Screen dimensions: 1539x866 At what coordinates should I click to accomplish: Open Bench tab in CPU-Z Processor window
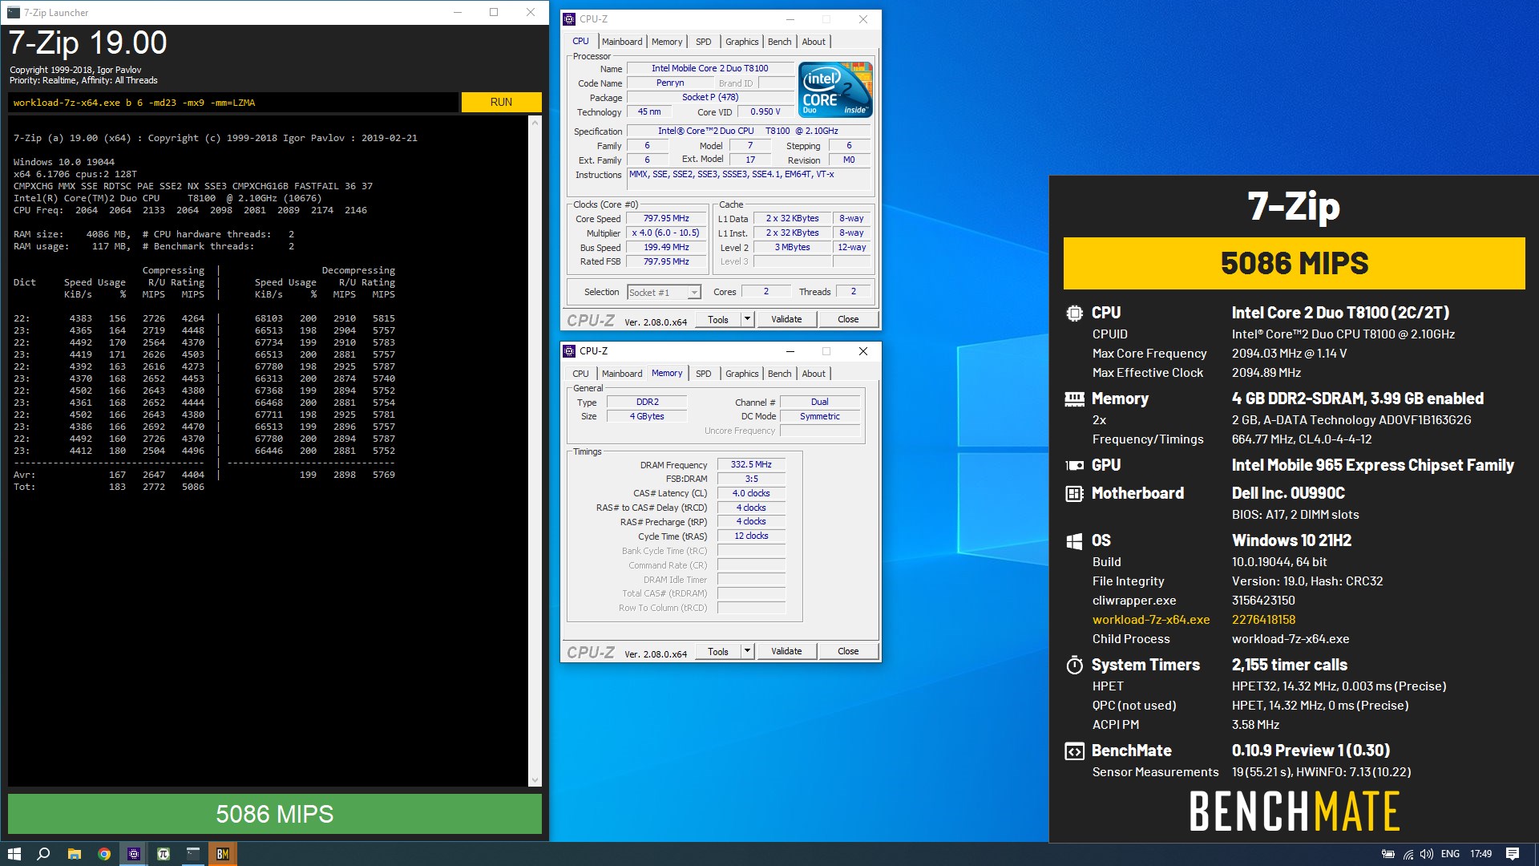[x=779, y=42]
